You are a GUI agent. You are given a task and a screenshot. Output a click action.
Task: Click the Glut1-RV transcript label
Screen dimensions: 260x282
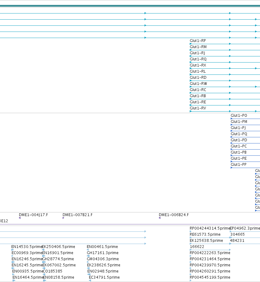tap(198, 108)
